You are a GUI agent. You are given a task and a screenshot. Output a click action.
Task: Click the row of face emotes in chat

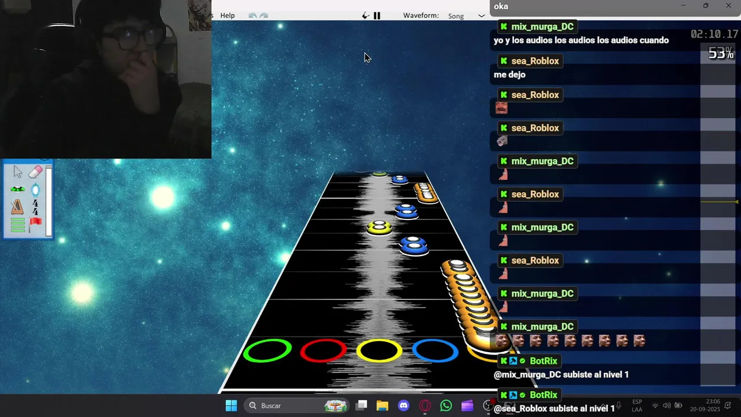(570, 341)
